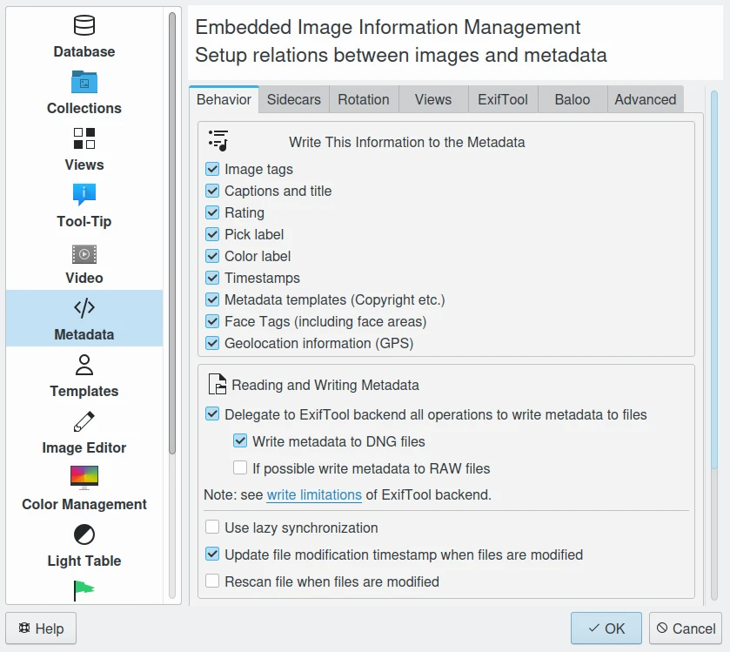
Task: Select the Templates person icon
Action: point(84,365)
